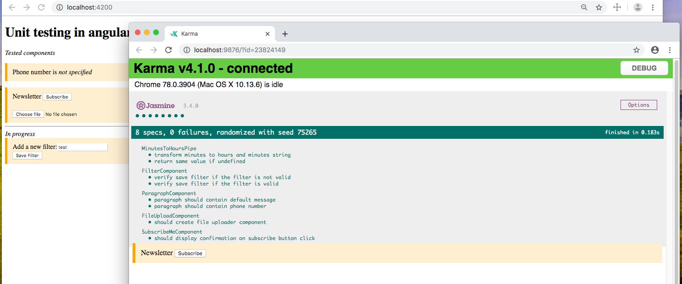
Task: Open spec 'paragraph should contain default message'
Action: pyautogui.click(x=215, y=200)
